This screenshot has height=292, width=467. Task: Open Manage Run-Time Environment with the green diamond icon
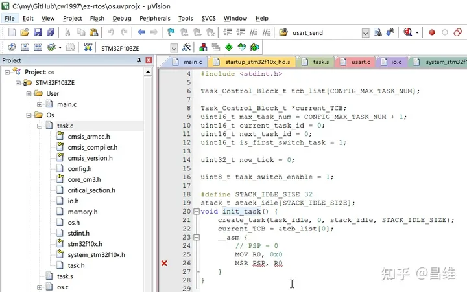click(229, 47)
